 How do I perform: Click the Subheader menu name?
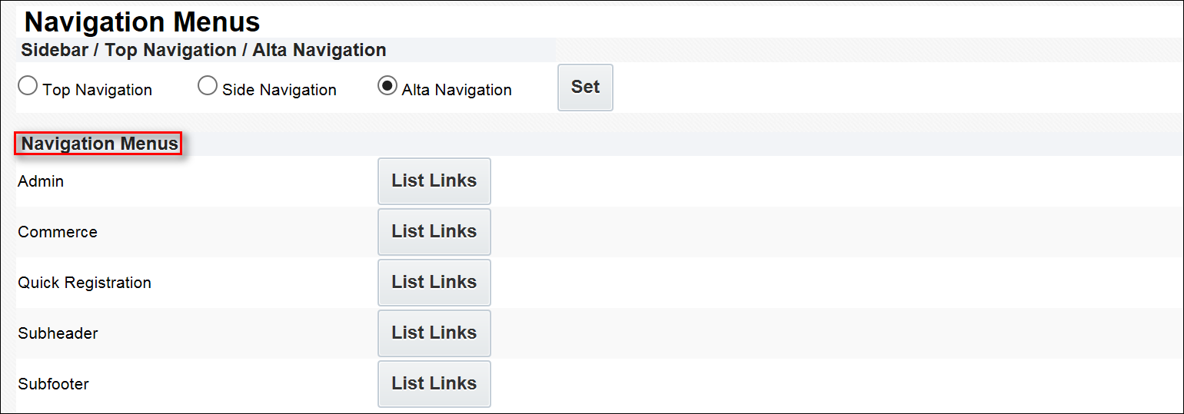point(58,333)
